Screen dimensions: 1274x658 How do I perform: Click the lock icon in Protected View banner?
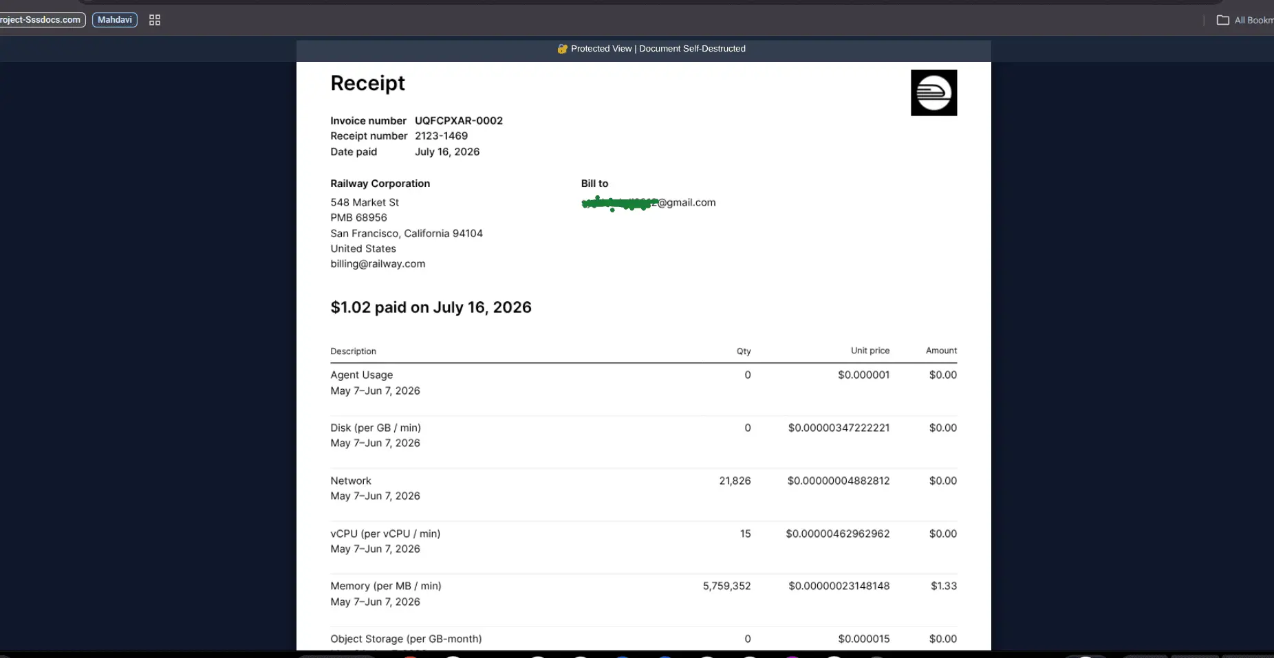point(562,49)
